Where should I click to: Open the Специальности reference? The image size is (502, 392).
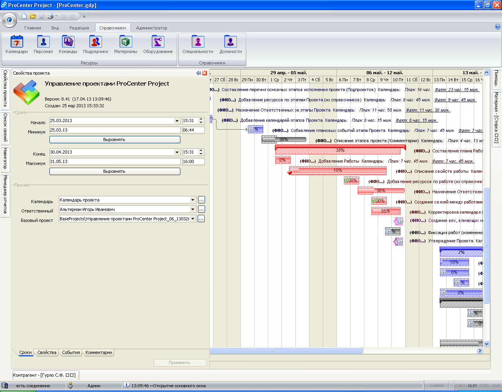[x=198, y=44]
